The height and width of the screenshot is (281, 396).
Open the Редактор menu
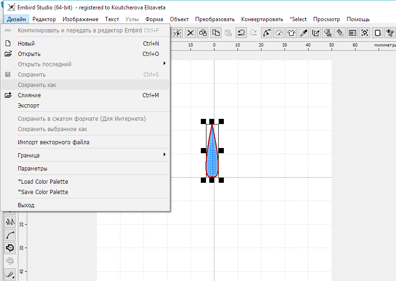(44, 19)
